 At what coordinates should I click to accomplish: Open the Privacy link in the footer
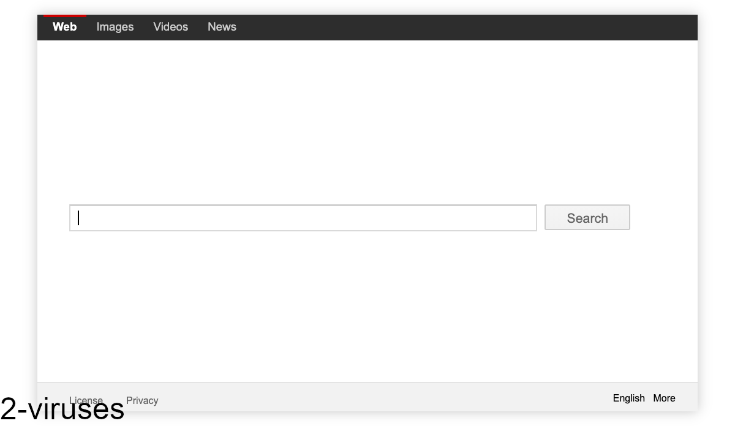[142, 400]
